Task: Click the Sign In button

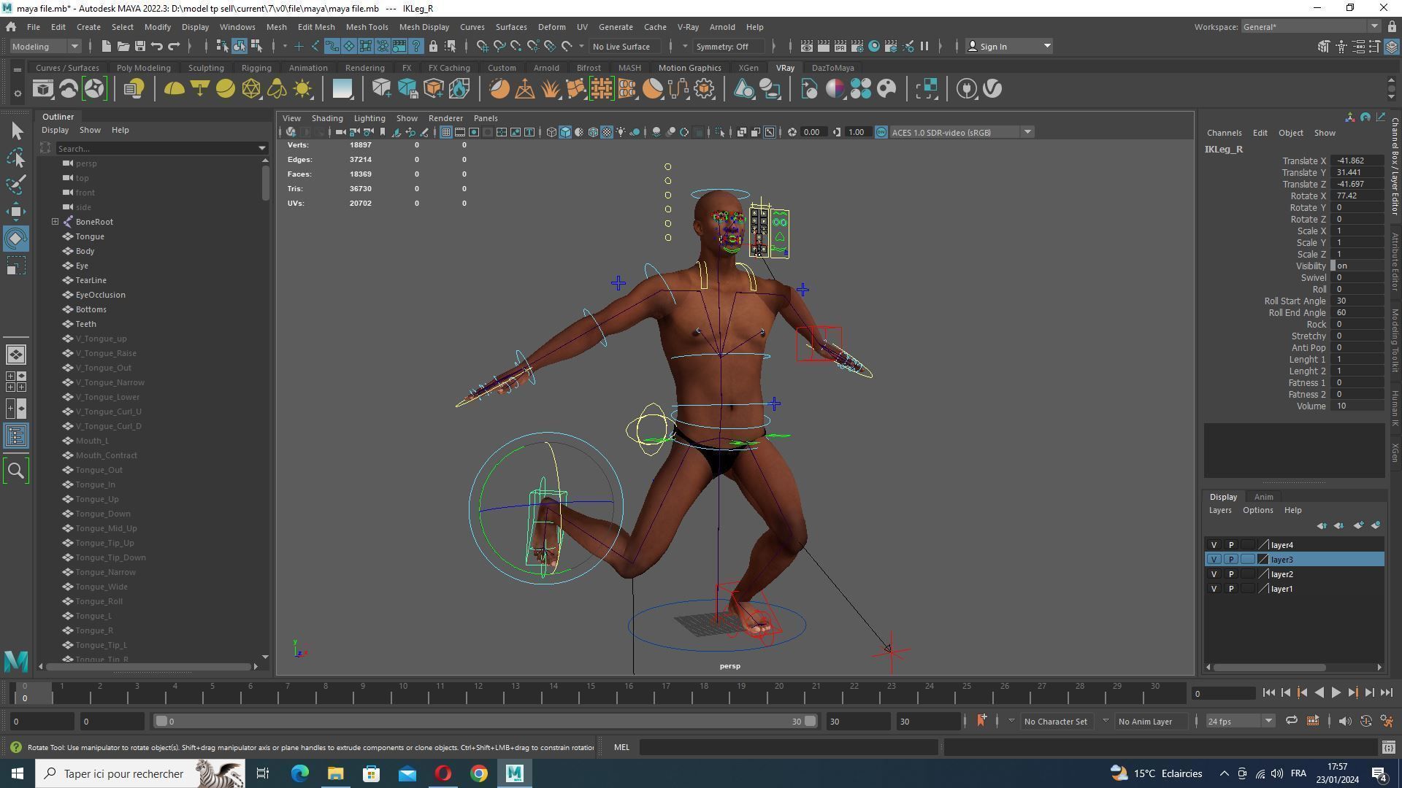Action: point(993,46)
